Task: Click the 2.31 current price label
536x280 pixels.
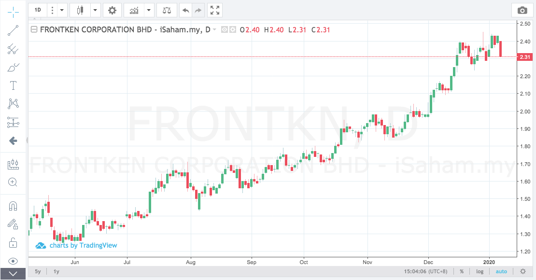Action: [525, 57]
